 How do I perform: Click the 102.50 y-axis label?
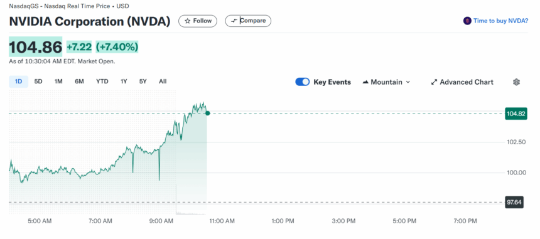coord(516,142)
